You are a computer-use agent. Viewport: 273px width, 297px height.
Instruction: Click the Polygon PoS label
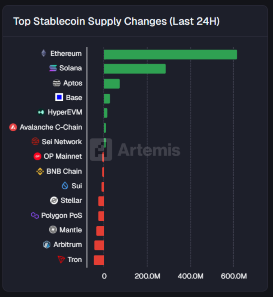(61, 215)
